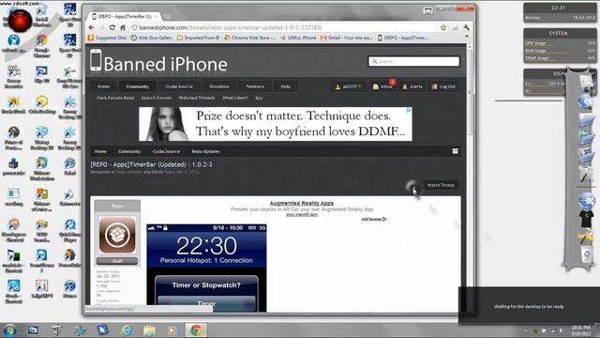Open the Inbox with notification badge

383,86
